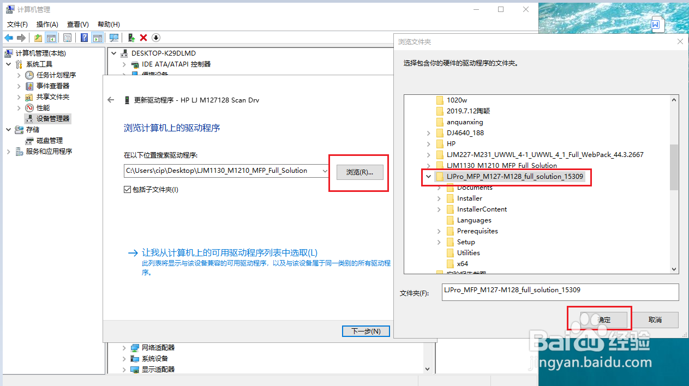Select the 系统设备 device category
Image resolution: width=689 pixels, height=386 pixels.
pyautogui.click(x=155, y=359)
